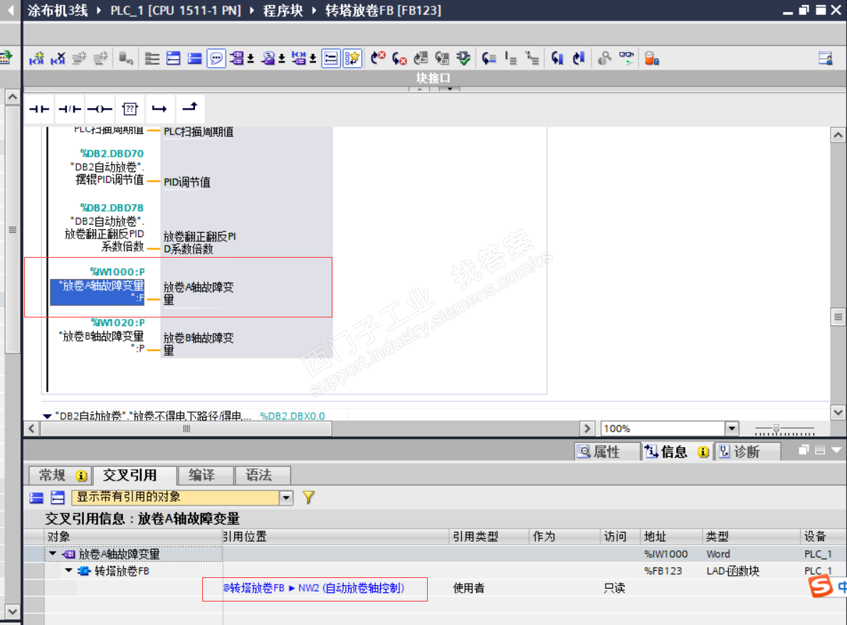Click the zoom slider handle
Screen dimensions: 847x625
(776, 429)
